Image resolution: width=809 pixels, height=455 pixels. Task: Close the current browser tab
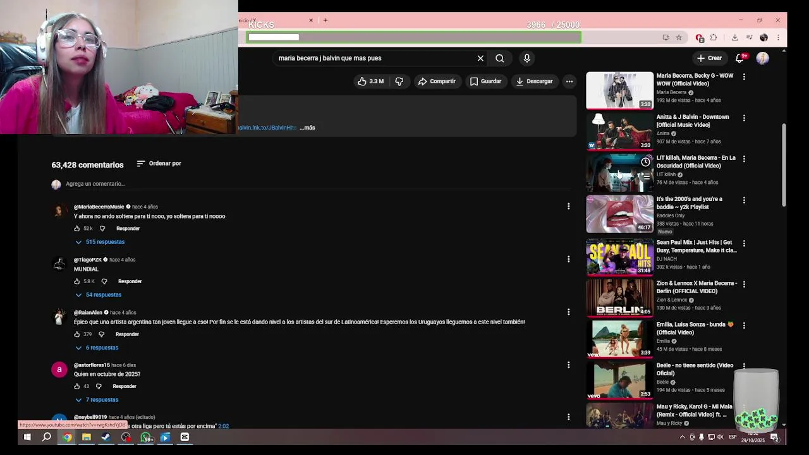click(311, 20)
